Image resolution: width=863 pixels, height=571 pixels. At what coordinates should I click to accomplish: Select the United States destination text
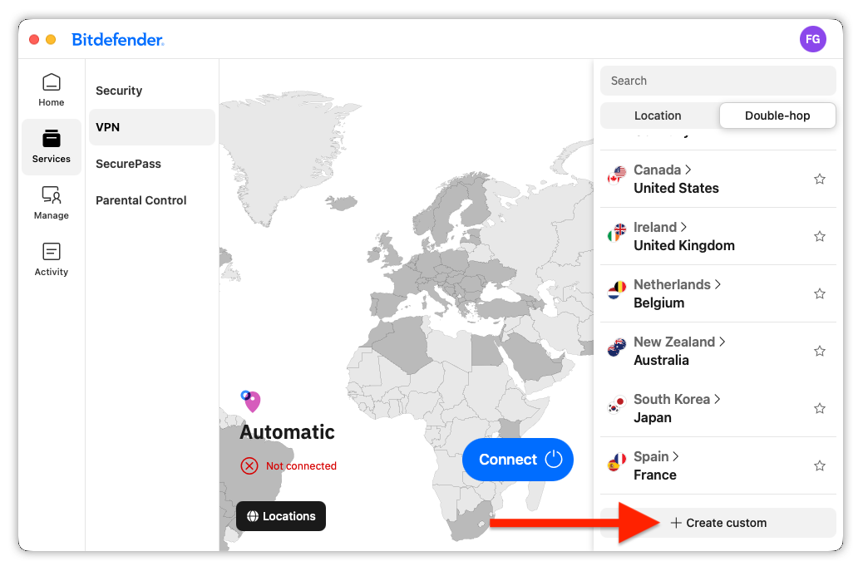(x=676, y=188)
